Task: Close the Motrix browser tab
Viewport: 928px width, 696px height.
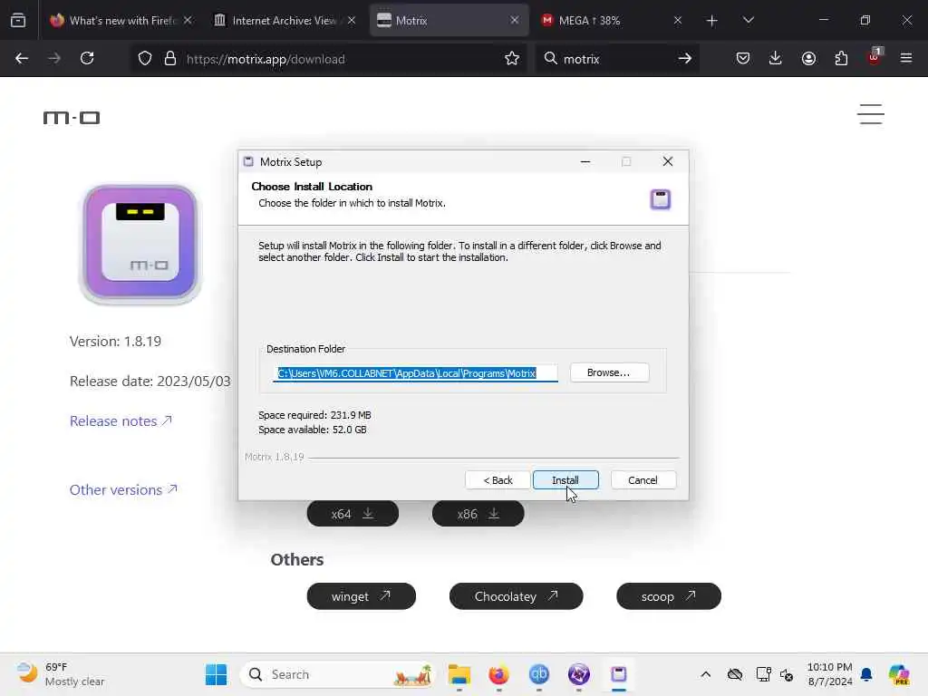Action: 515,20
